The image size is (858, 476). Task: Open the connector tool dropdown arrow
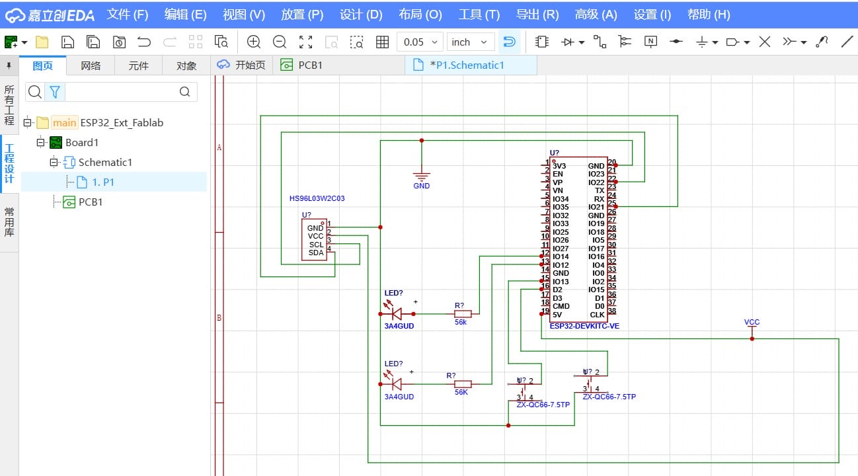point(804,42)
